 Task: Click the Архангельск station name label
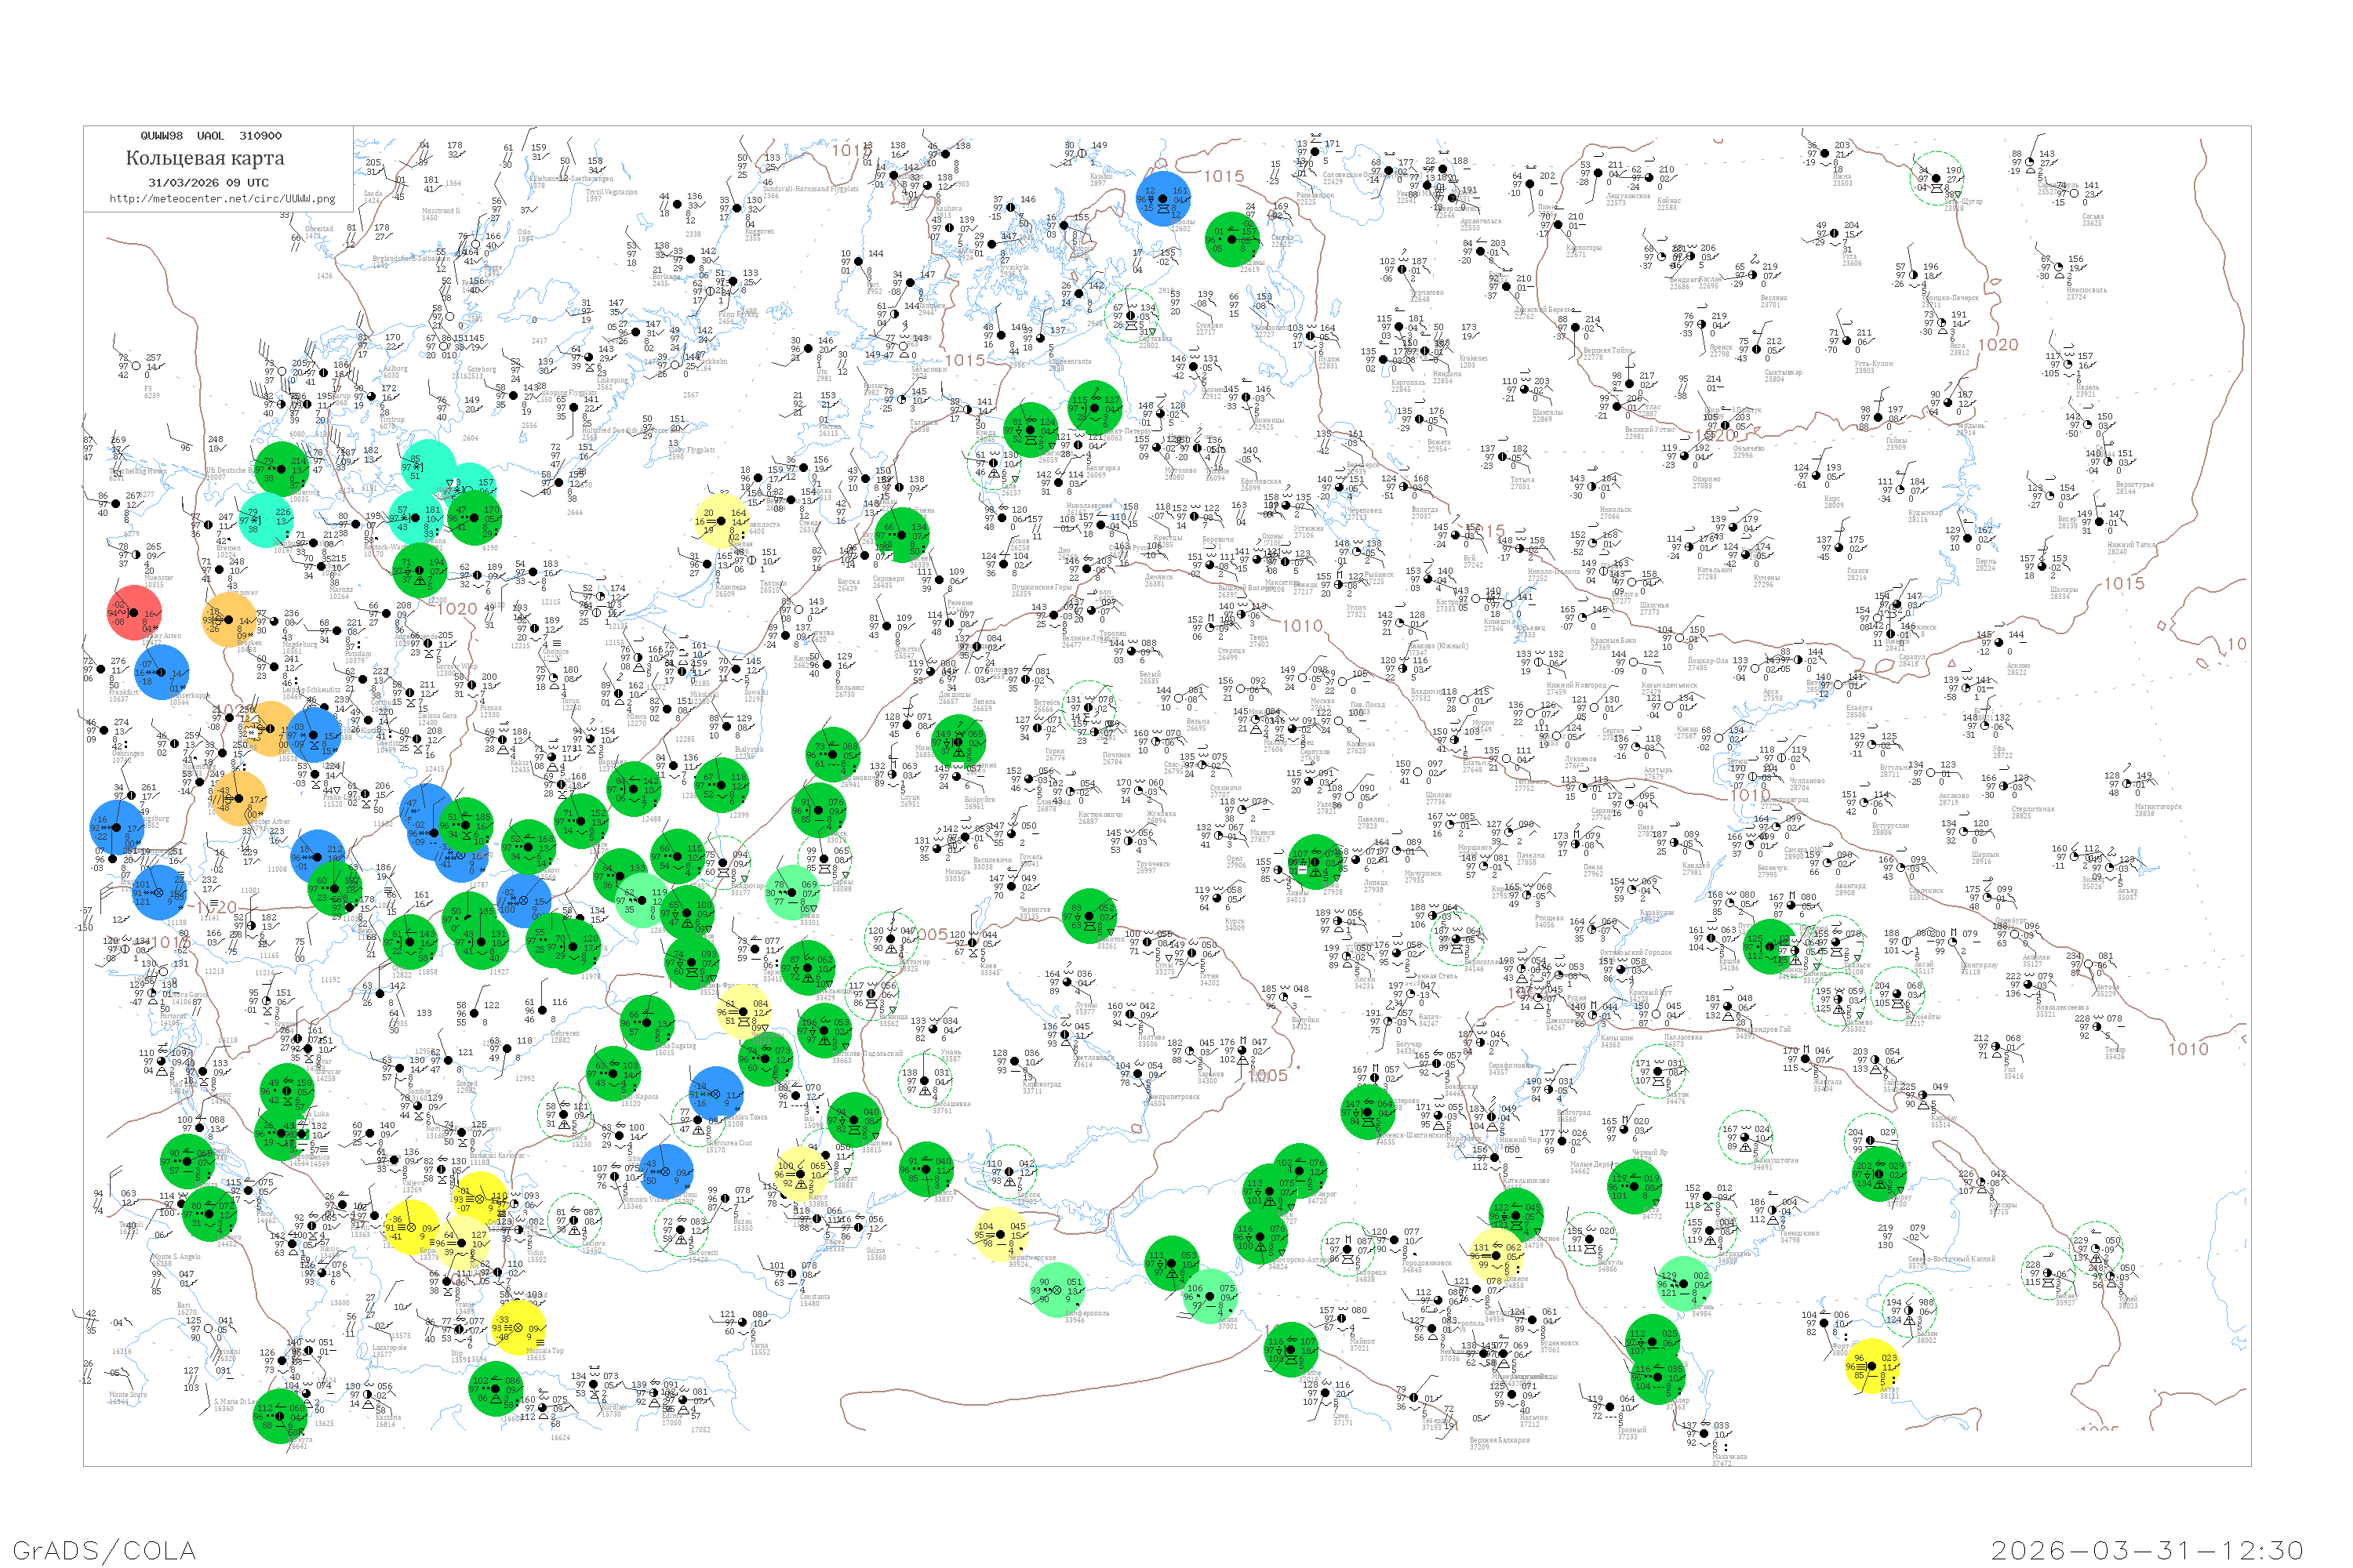(1481, 221)
